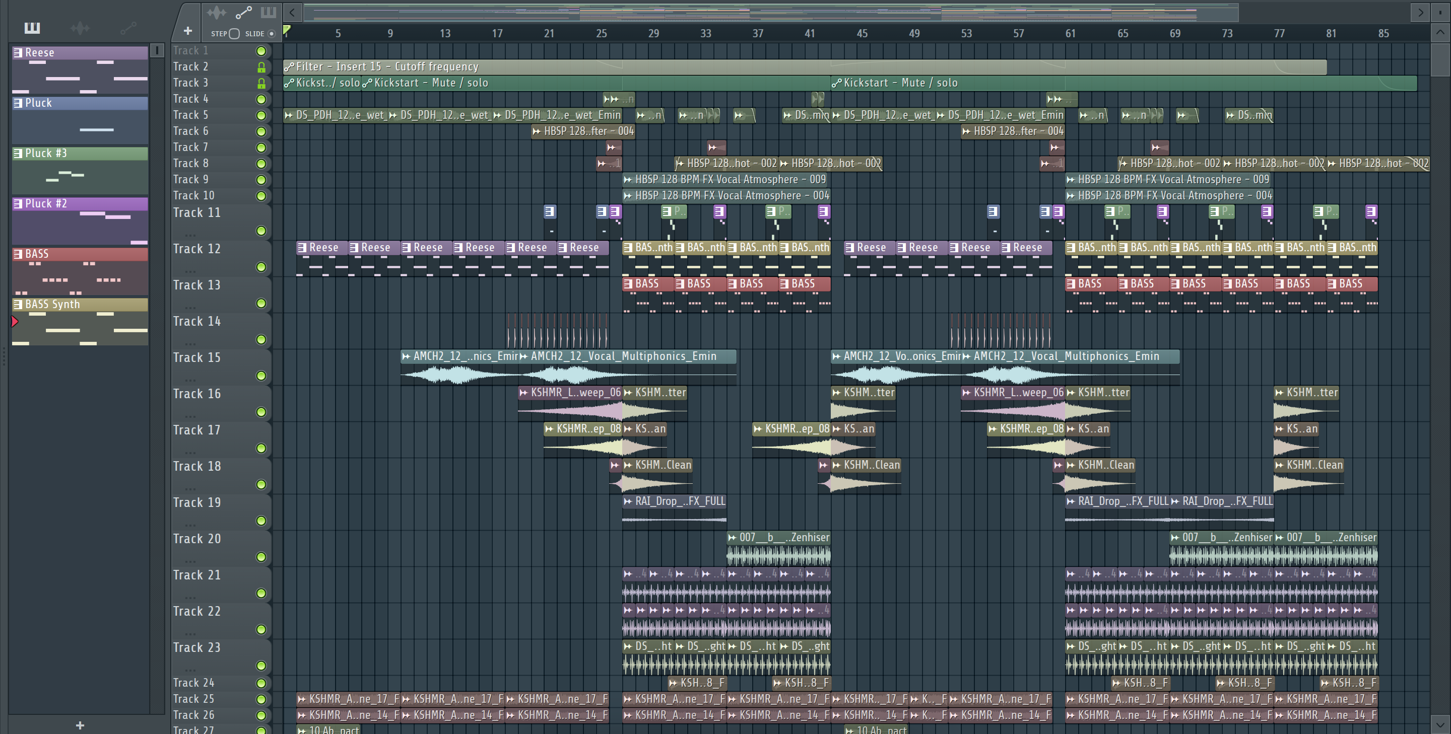
Task: Click the audio icon on Track 9 Vocal Atmosphere 009 clip
Action: click(x=628, y=180)
